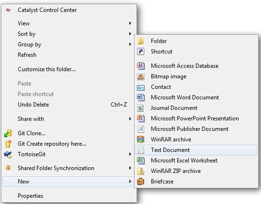Viewport: 261px width, 204px height.
Task: Open the View menu entry
Action: (x=69, y=23)
